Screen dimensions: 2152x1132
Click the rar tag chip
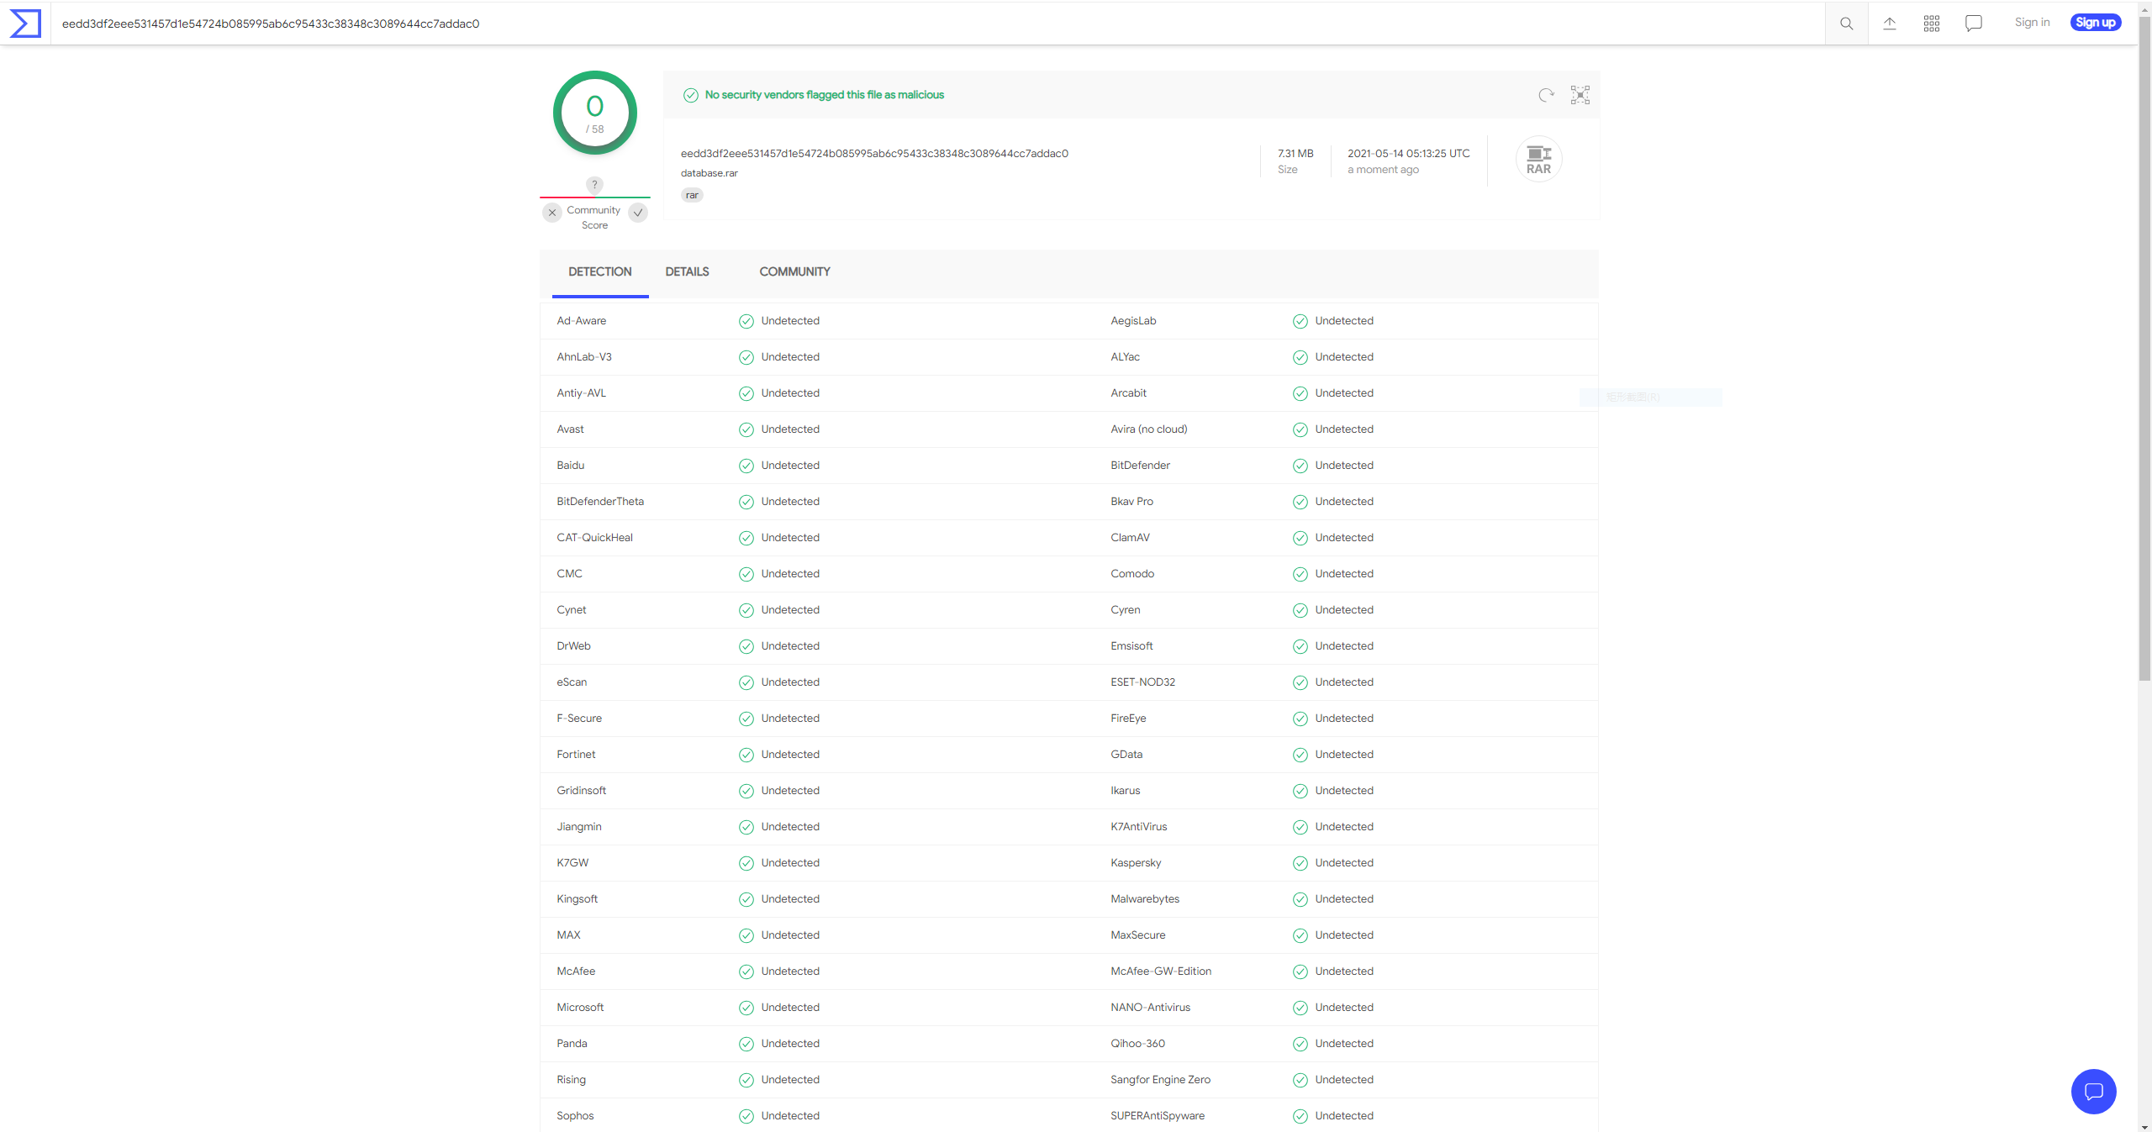pyautogui.click(x=692, y=195)
